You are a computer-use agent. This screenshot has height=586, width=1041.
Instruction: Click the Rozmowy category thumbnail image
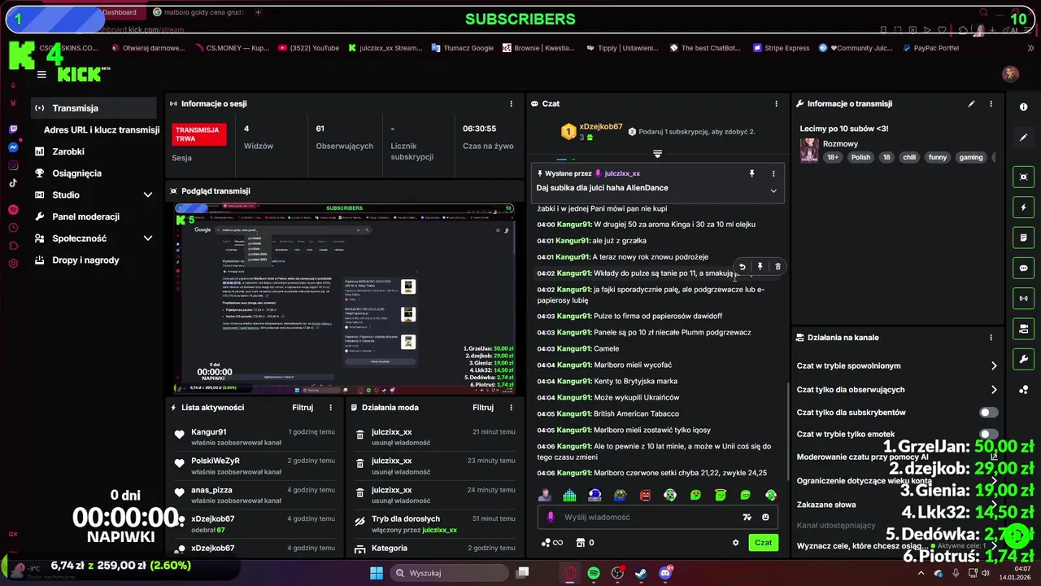[809, 151]
